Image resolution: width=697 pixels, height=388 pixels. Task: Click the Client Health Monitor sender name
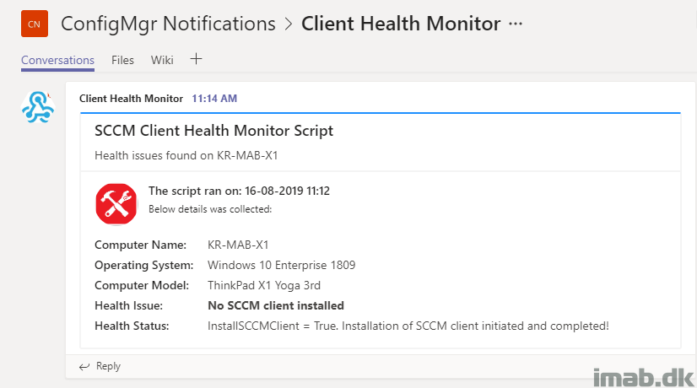[131, 99]
